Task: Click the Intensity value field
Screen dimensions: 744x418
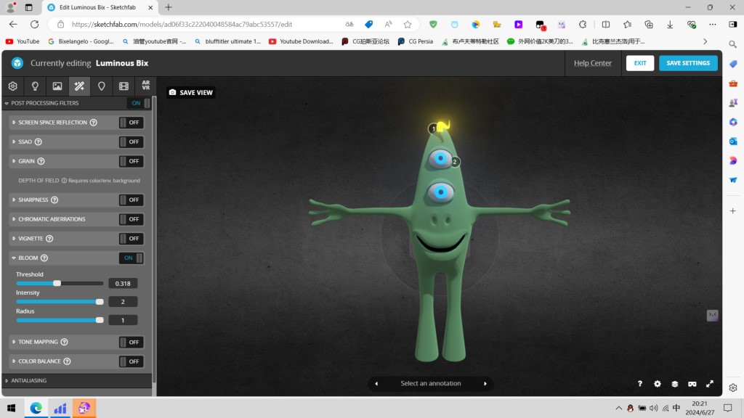Action: click(x=123, y=302)
